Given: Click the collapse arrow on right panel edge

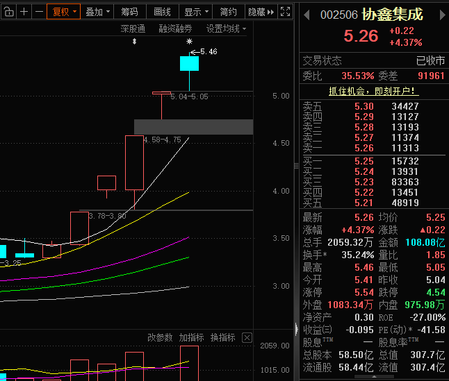Looking at the screenshot, I should 296,329.
